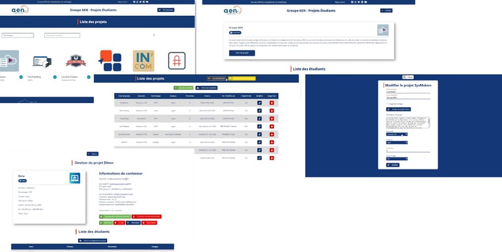
Task: Click the green create project button above the table
Action: click(184, 88)
